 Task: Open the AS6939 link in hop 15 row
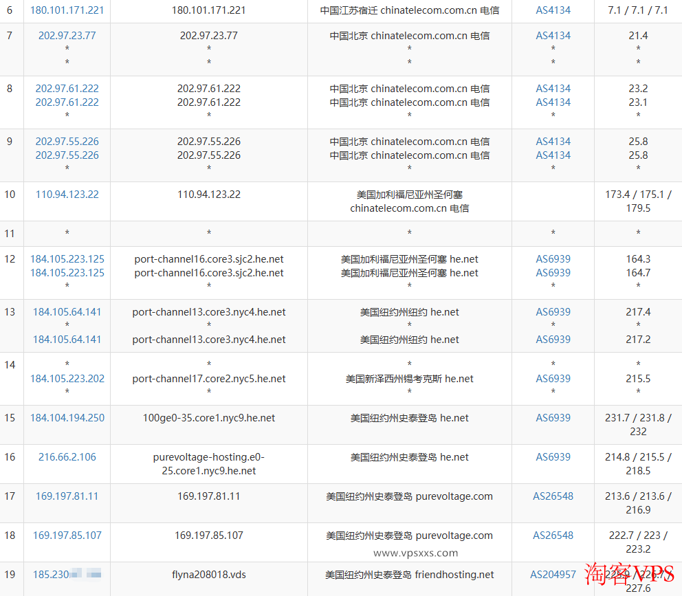pos(553,418)
